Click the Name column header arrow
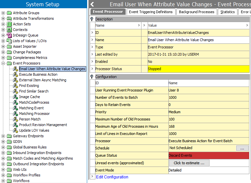This screenshot has width=251, height=183. pos(139,25)
